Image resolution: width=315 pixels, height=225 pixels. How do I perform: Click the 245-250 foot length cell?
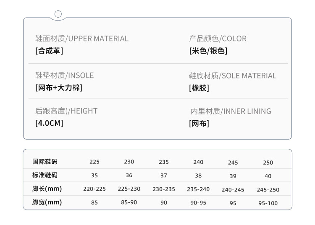coord(268,190)
